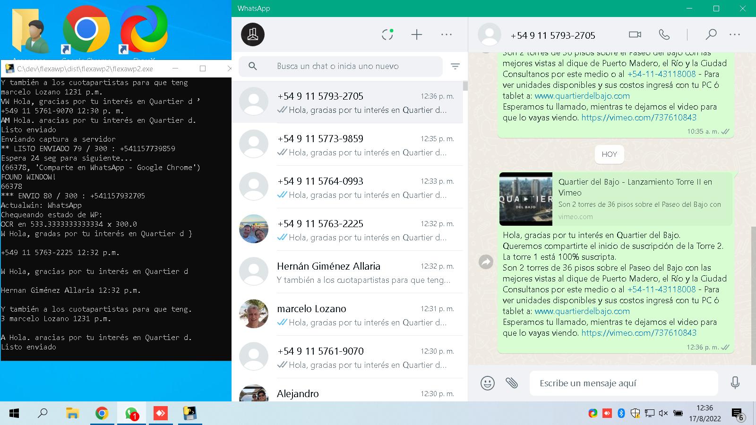The width and height of the screenshot is (756, 425).
Task: Attach a file with paperclip icon
Action: tap(512, 382)
